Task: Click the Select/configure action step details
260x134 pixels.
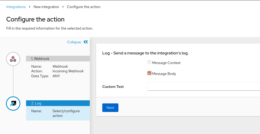Action: pyautogui.click(x=66, y=113)
